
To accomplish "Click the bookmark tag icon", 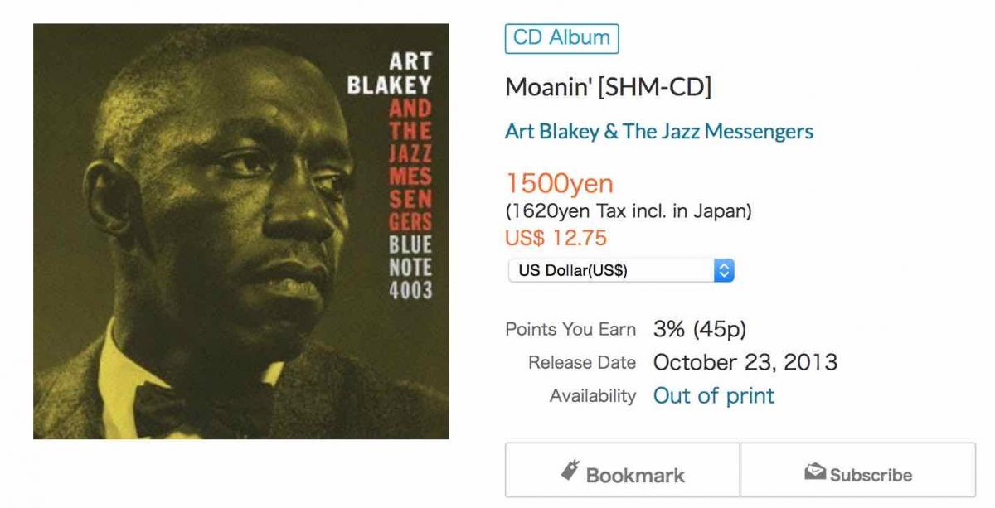I will pos(570,472).
